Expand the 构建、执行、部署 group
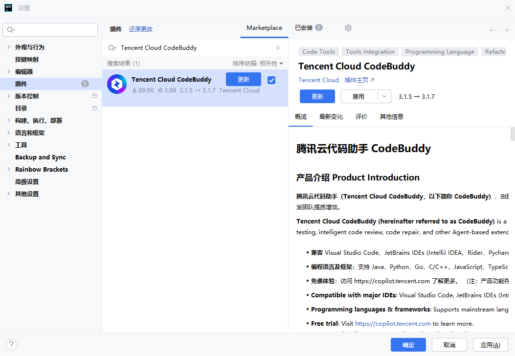515x356 pixels. [x=8, y=120]
